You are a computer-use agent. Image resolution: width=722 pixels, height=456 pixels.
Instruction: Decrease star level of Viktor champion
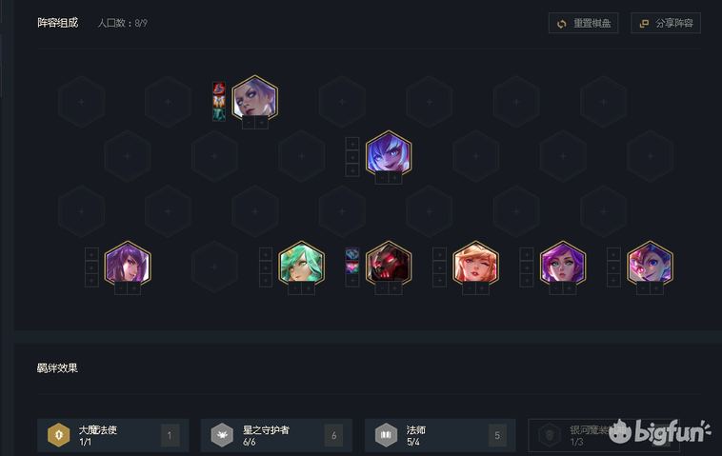click(382, 288)
